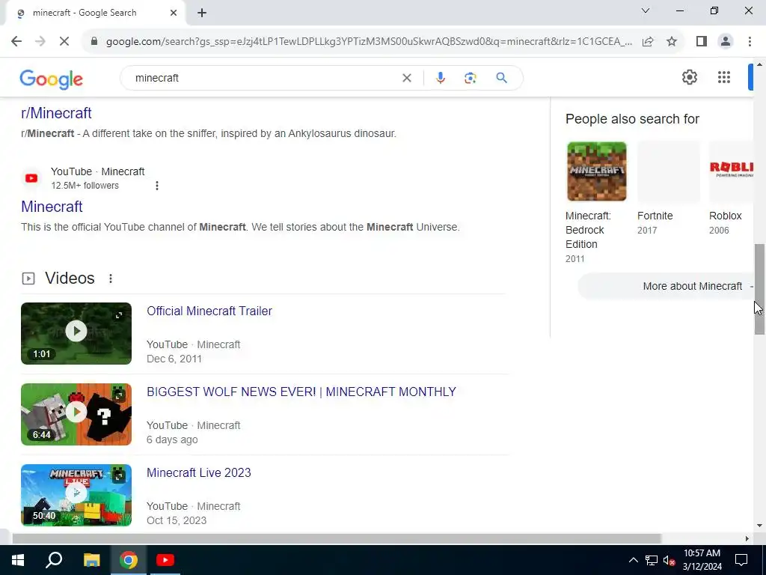The height and width of the screenshot is (575, 766).
Task: Open Windows taskbar search
Action: pyautogui.click(x=54, y=560)
